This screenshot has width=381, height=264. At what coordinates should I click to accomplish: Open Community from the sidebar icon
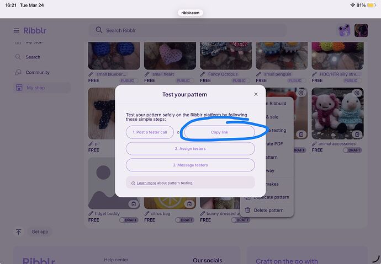tap(18, 72)
